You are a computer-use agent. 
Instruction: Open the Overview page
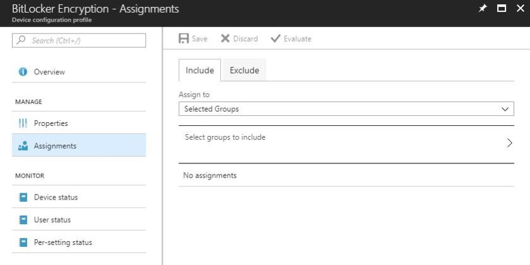tap(79, 72)
